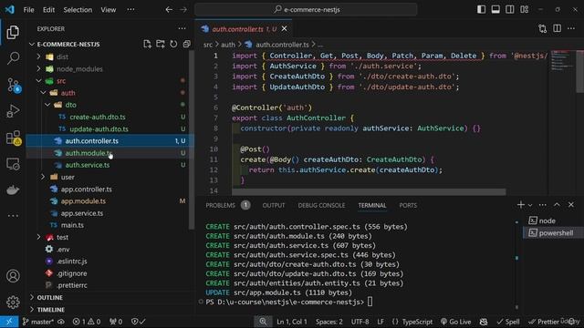Switch to the DEBUG CONSOLE tab
The height and width of the screenshot is (328, 584).
pyautogui.click(x=321, y=205)
